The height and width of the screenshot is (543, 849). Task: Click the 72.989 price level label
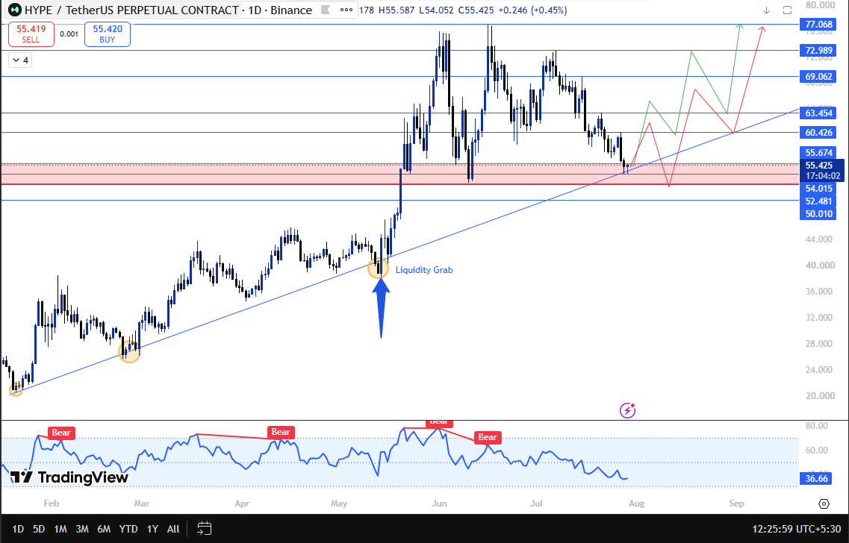(818, 51)
